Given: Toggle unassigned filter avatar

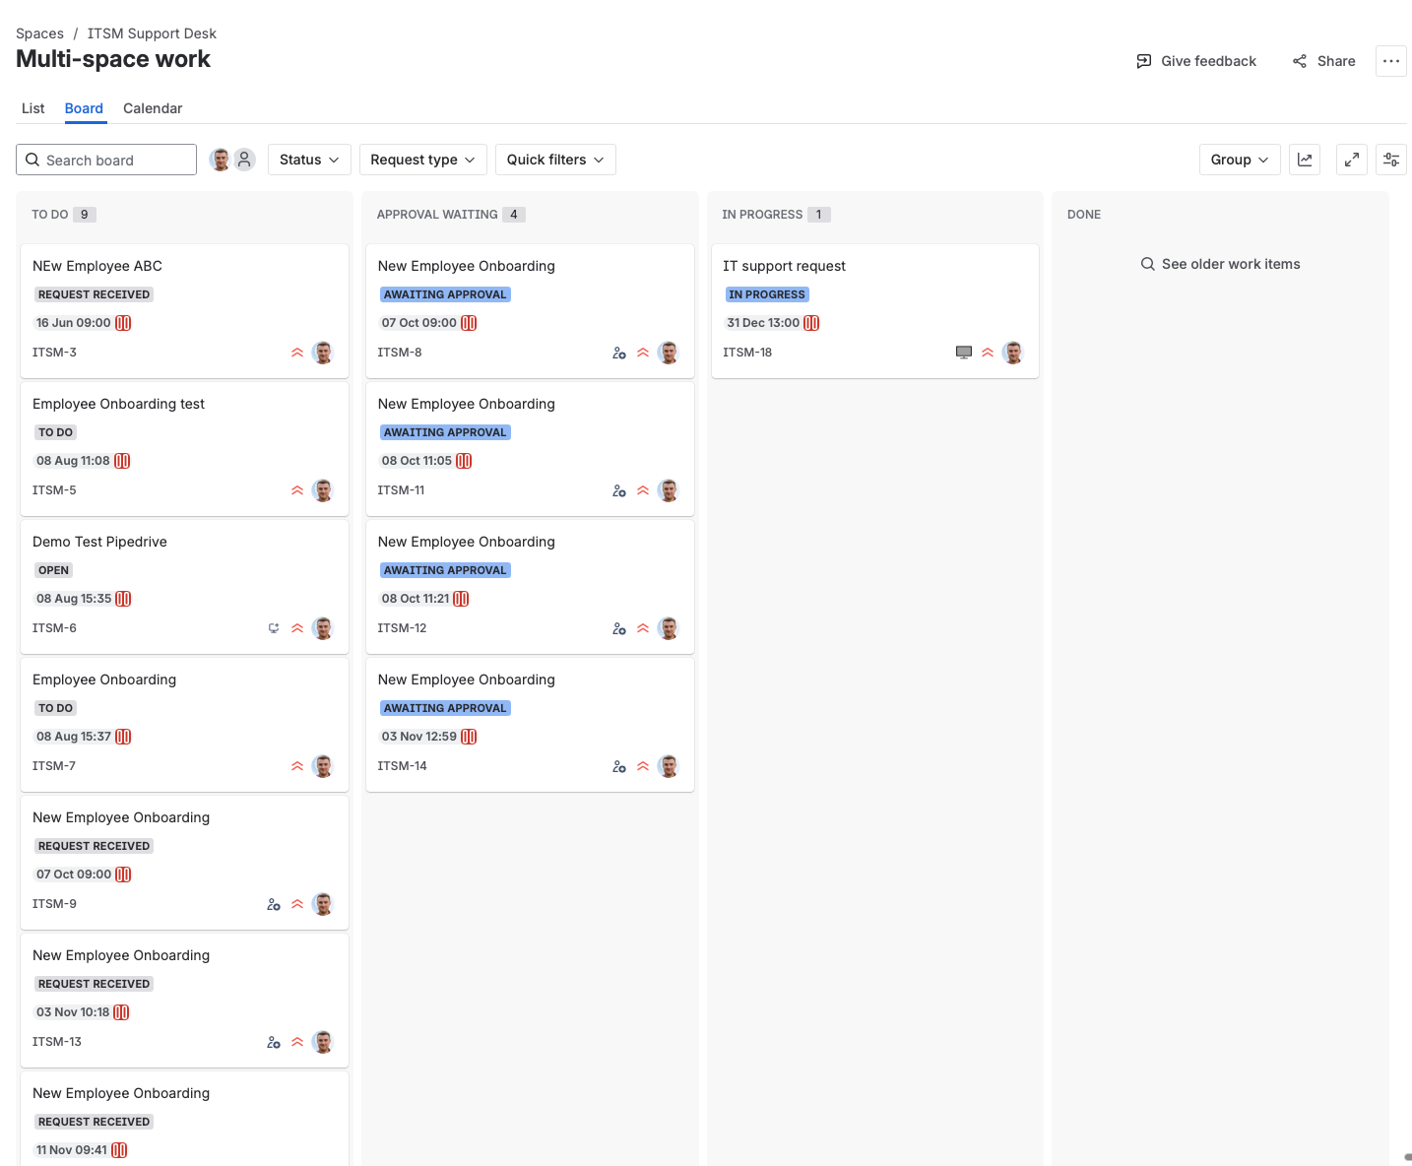Looking at the screenshot, I should tap(245, 160).
